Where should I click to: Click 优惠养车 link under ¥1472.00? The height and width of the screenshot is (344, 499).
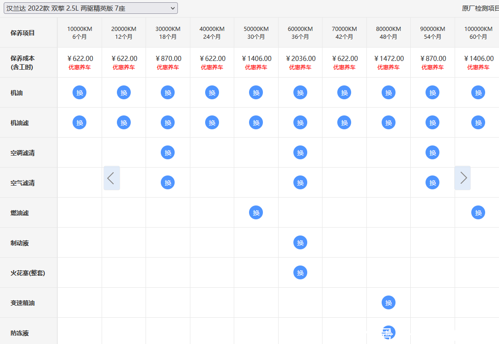tap(389, 67)
